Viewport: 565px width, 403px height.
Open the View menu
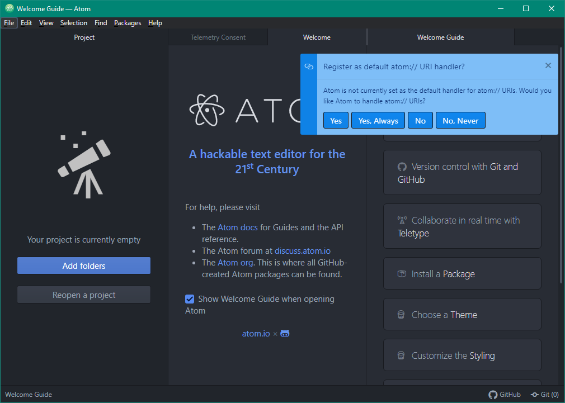[46, 23]
